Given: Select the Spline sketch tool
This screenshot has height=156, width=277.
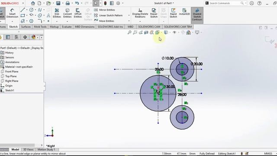Looking at the screenshot, I should (x=40, y=10).
